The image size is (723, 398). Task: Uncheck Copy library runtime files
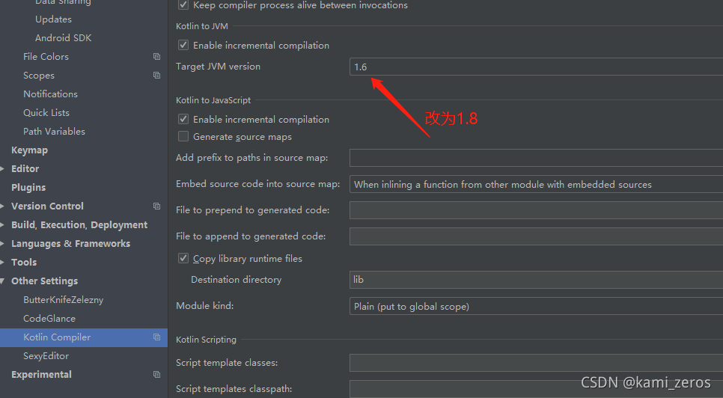[x=183, y=258]
